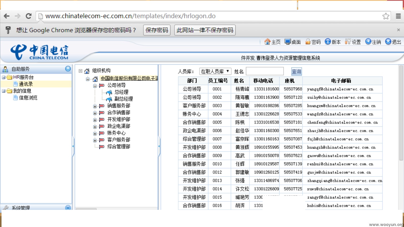The height and width of the screenshot is (227, 404).
Task: Bookmark this page with the star icon
Action: click(386, 16)
